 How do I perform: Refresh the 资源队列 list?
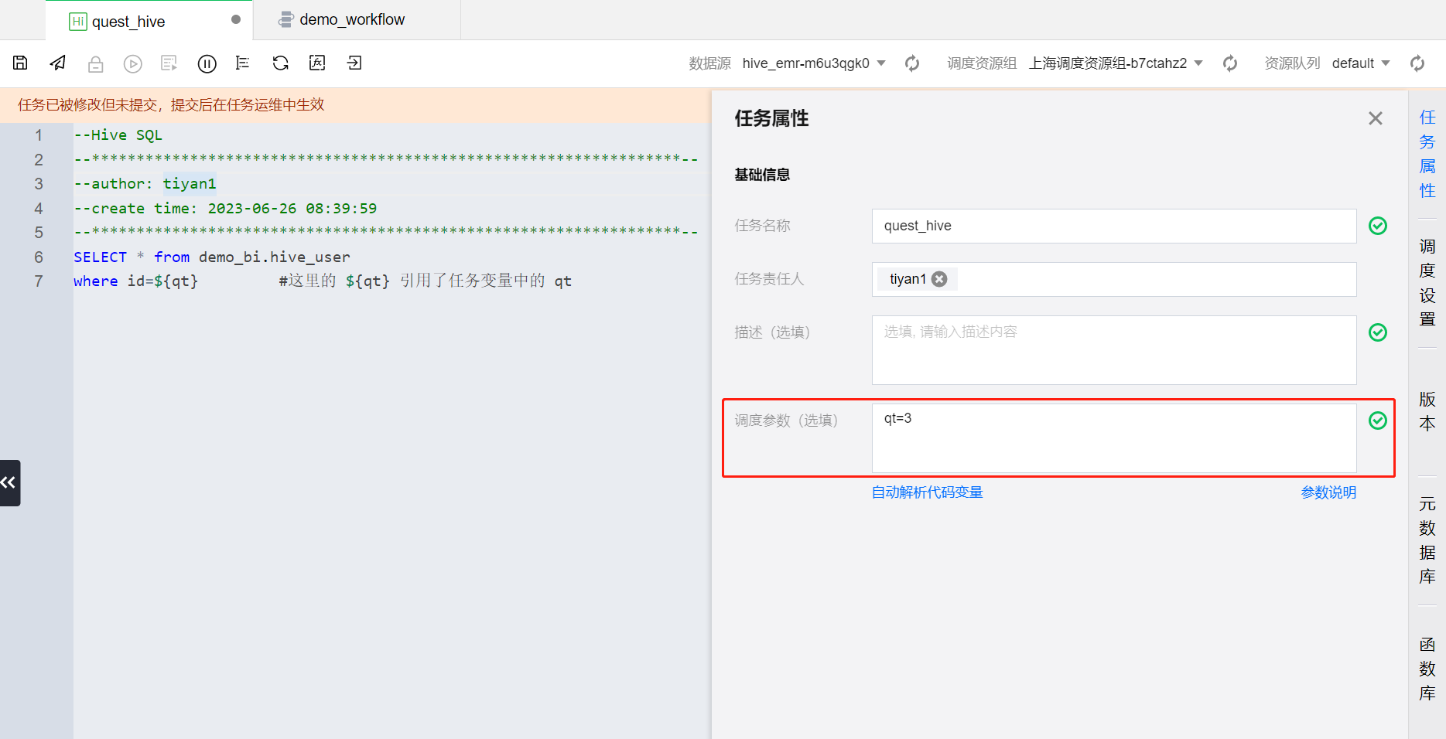[x=1417, y=63]
